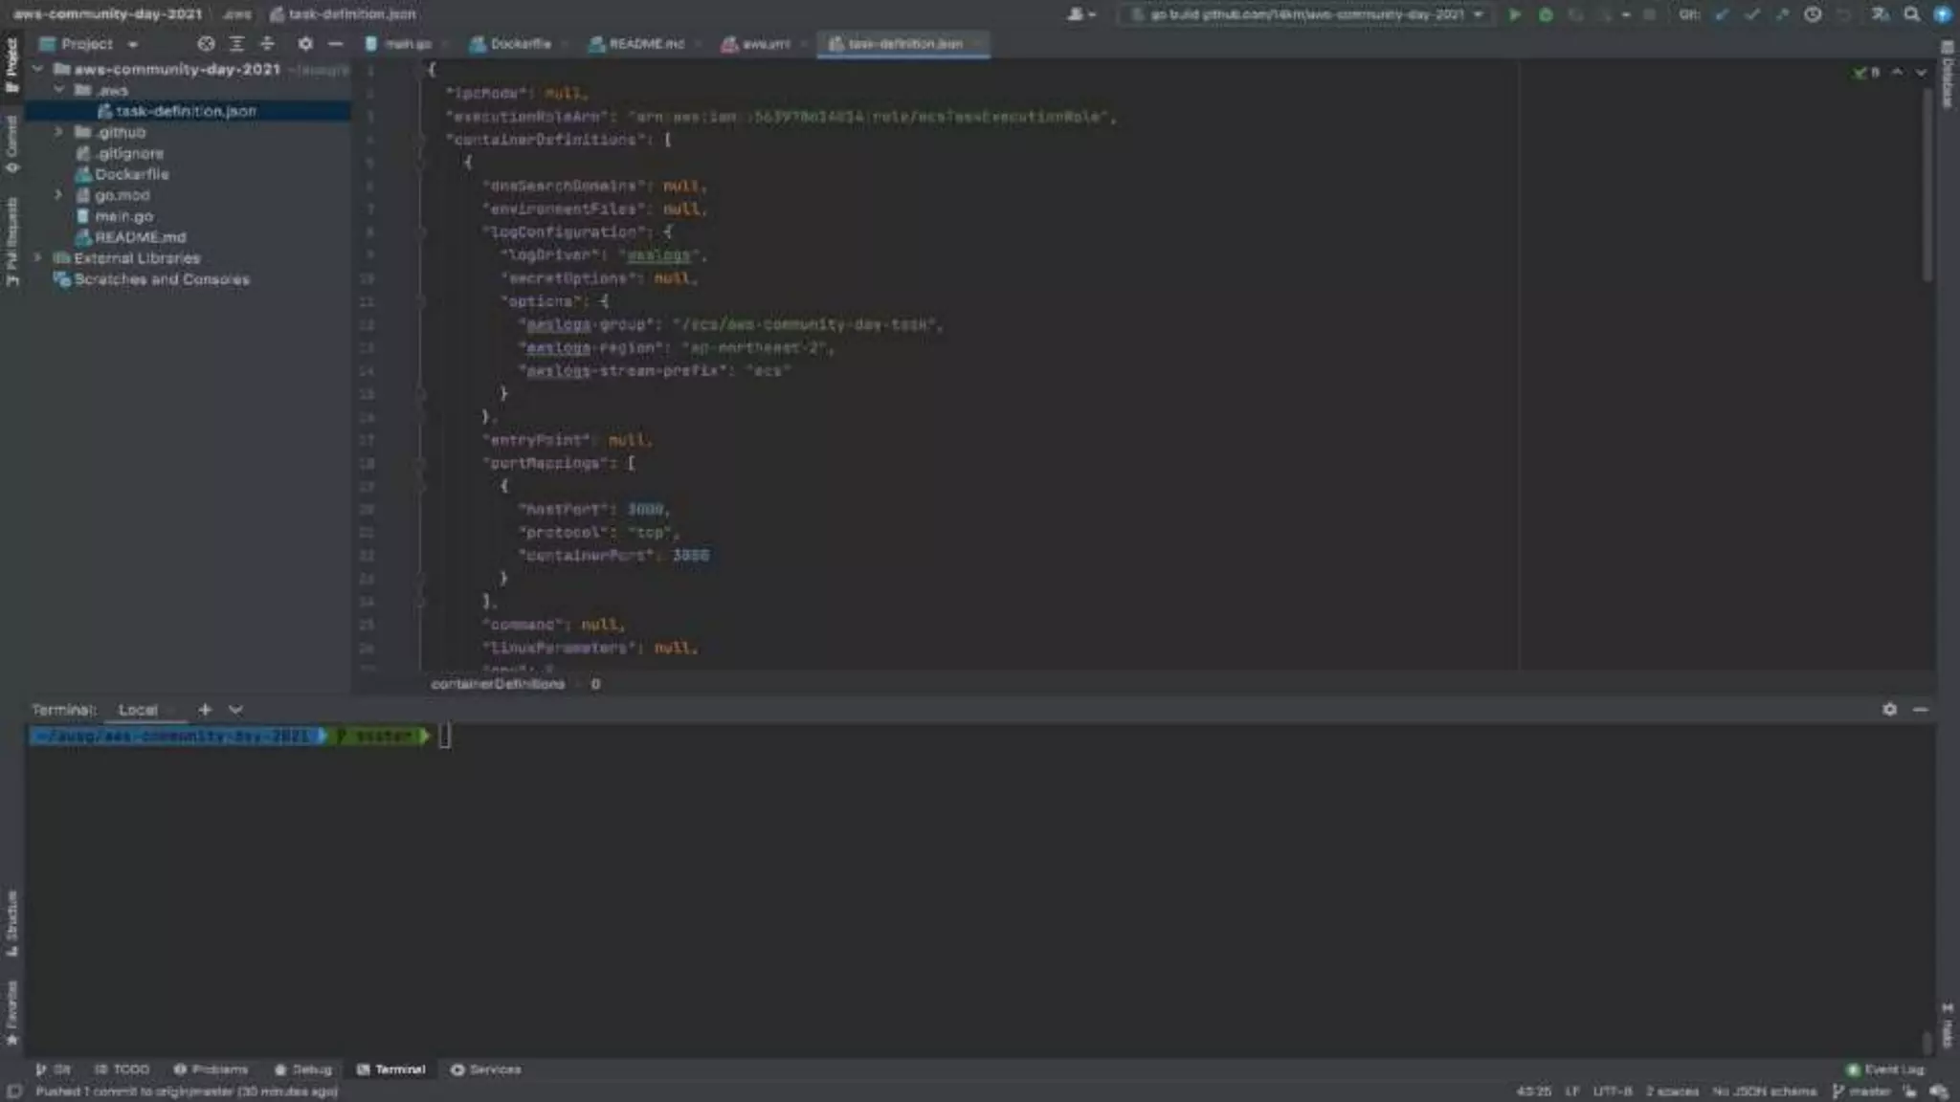Collapse all project tree nodes icon

point(267,44)
